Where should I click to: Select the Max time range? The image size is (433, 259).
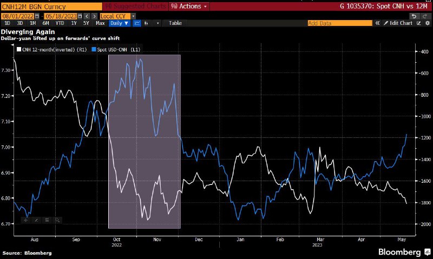(100, 23)
